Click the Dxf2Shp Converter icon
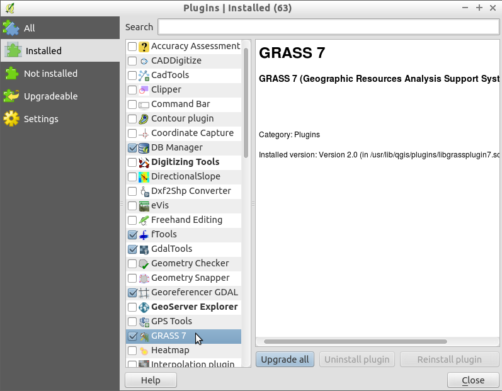Screen dimensions: 502x391 point(144,191)
